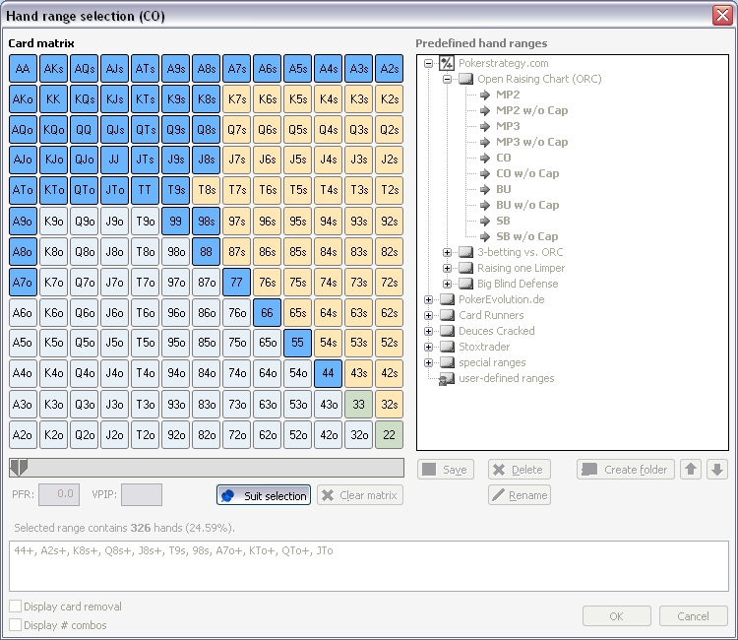Select the user-defined ranges folder
The height and width of the screenshot is (640, 738).
pos(507,378)
